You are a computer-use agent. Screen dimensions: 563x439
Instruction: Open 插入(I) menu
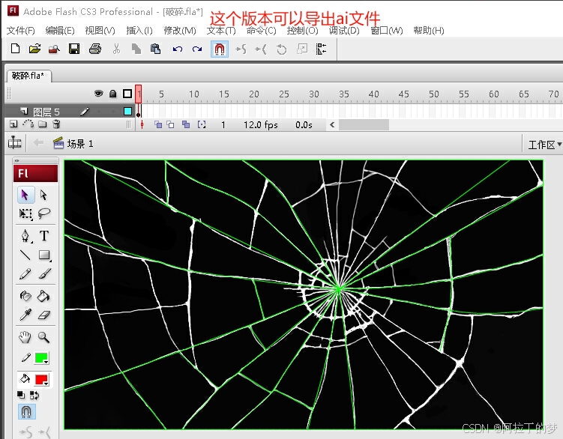pos(139,31)
